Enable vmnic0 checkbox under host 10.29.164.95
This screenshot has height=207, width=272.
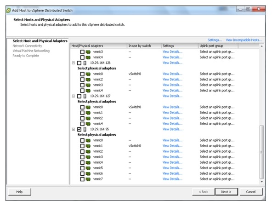click(x=82, y=140)
